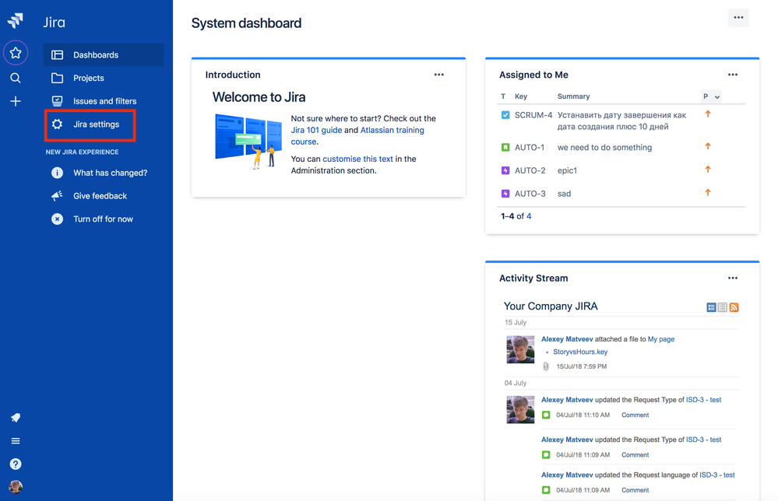Open ISD-3 - test in Request language entry
This screenshot has height=501, width=778.
point(717,475)
